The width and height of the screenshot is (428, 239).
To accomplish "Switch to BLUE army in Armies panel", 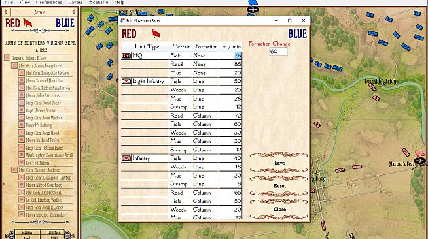I will coord(65,24).
